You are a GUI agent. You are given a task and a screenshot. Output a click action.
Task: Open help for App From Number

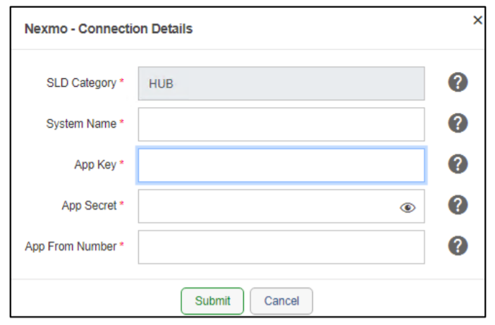click(458, 246)
